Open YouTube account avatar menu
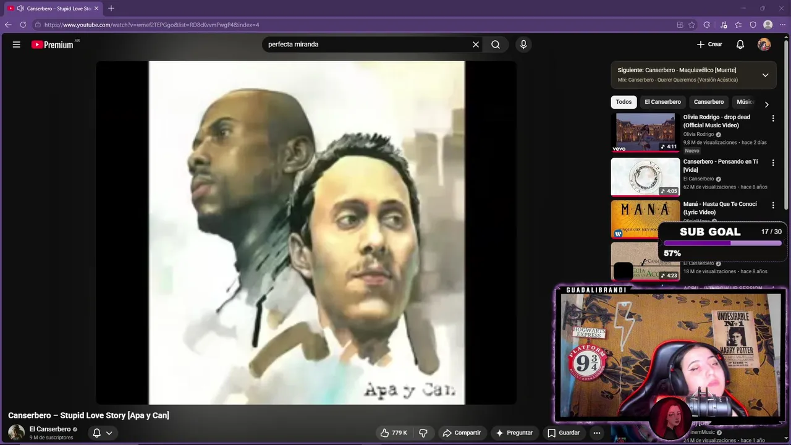 tap(764, 44)
